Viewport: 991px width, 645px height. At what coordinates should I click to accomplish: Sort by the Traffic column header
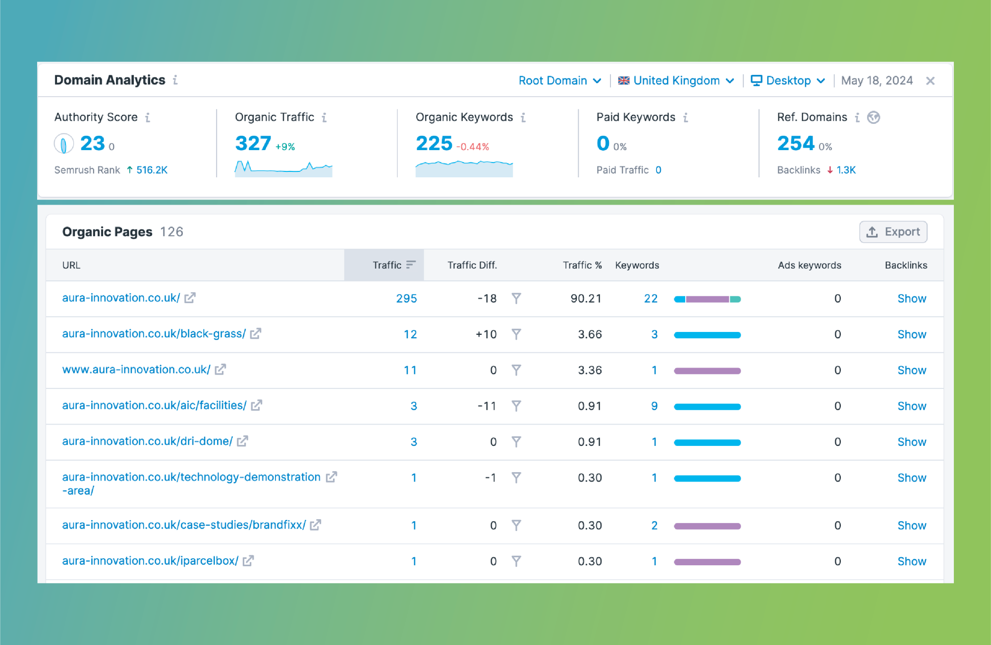(384, 265)
